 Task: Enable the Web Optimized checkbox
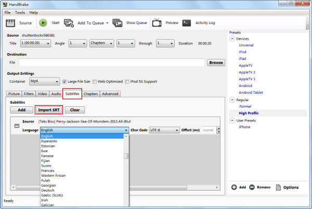tap(95, 81)
